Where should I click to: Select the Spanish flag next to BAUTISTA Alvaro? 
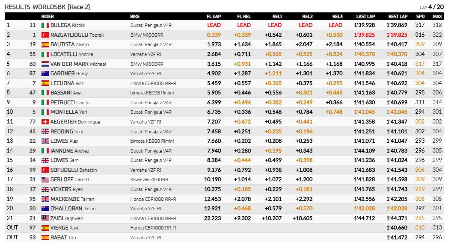[x=45, y=44]
